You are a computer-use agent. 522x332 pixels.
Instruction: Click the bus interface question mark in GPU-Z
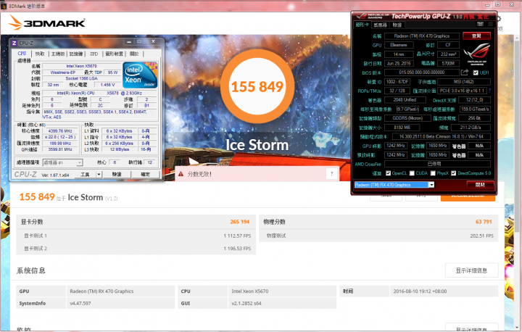point(489,91)
